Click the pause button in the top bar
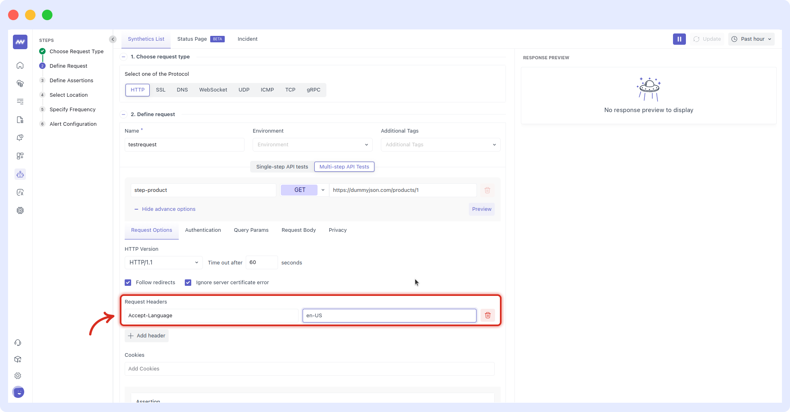The image size is (790, 412). tap(679, 39)
